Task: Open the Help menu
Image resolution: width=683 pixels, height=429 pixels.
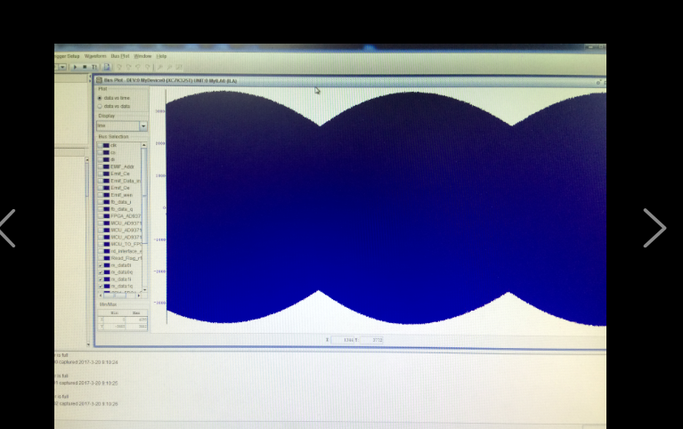Action: [161, 56]
